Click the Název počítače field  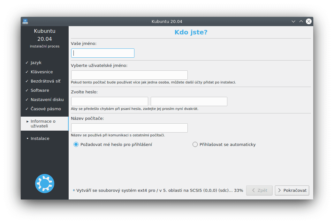[129, 128]
